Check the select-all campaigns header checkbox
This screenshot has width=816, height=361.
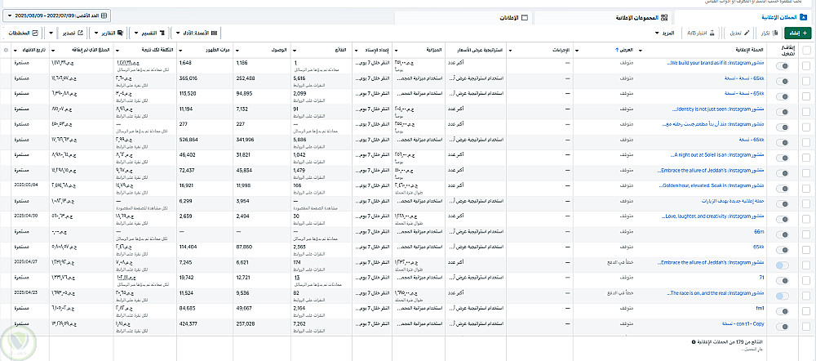[x=807, y=50]
